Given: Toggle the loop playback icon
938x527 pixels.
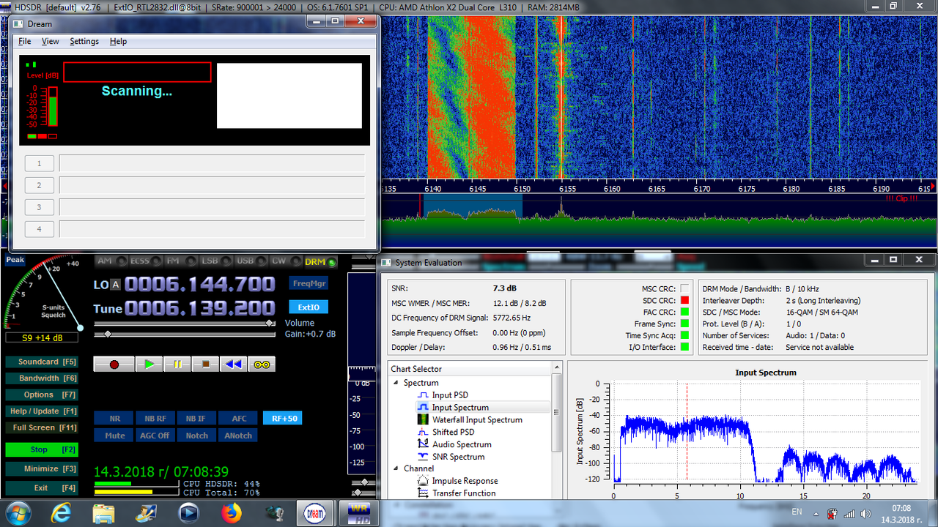Looking at the screenshot, I should coord(262,364).
